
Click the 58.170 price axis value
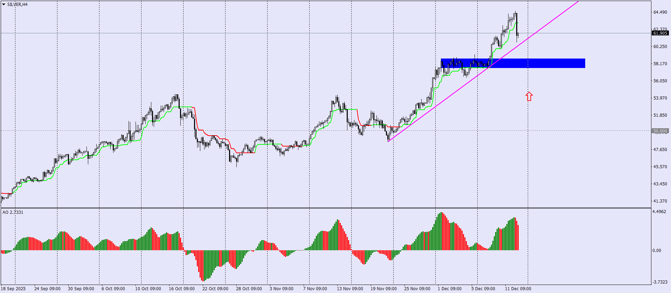click(660, 64)
